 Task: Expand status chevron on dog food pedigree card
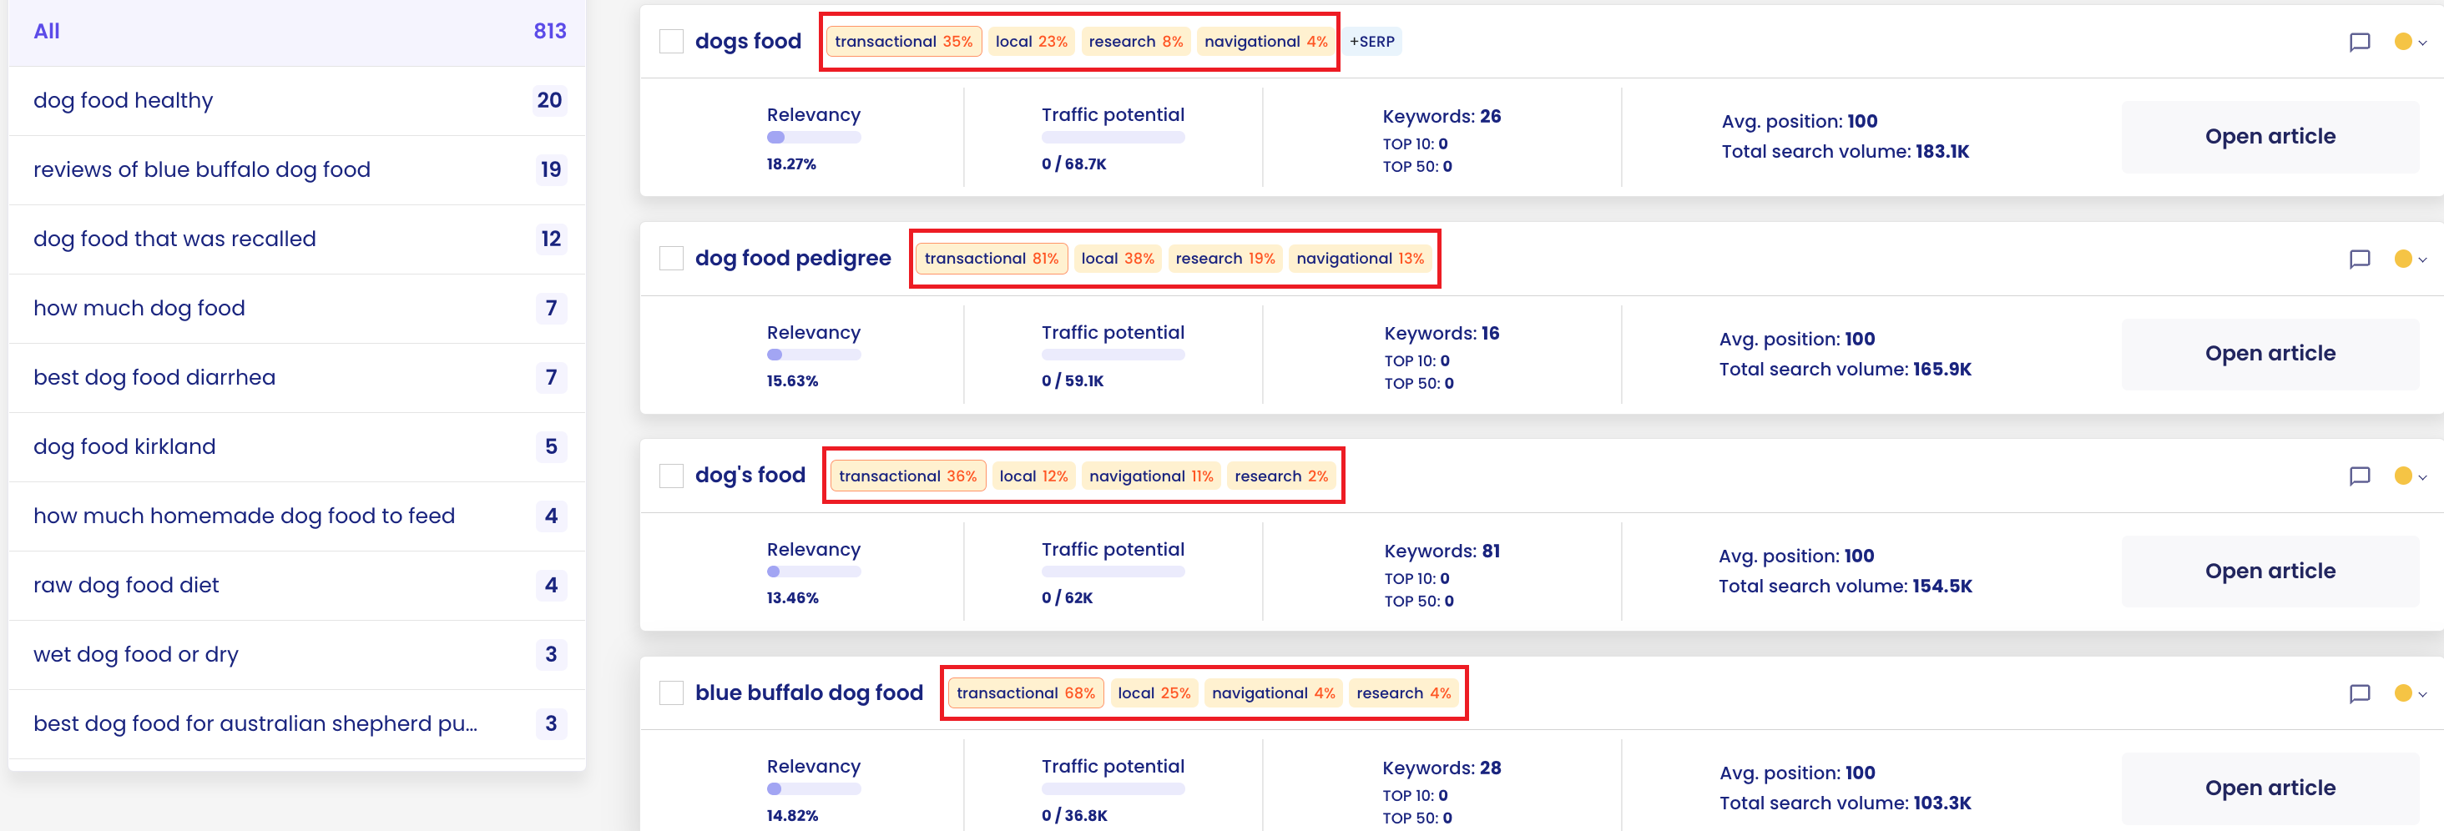(x=2422, y=260)
